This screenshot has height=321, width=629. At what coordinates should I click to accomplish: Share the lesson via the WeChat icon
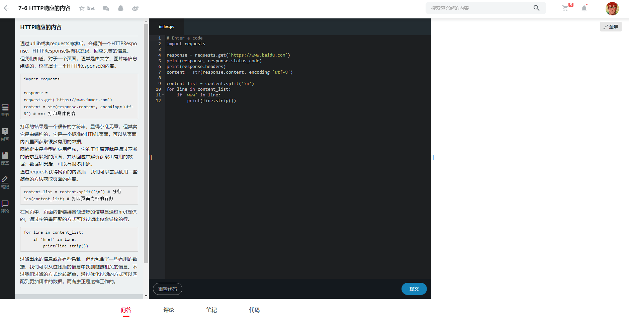click(106, 8)
